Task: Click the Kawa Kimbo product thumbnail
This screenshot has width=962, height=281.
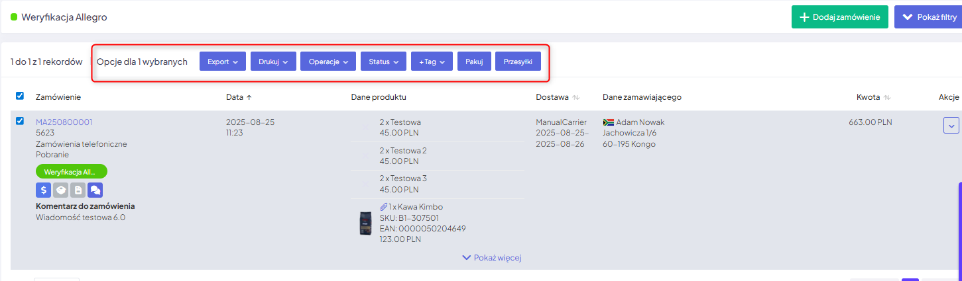Action: [x=365, y=224]
